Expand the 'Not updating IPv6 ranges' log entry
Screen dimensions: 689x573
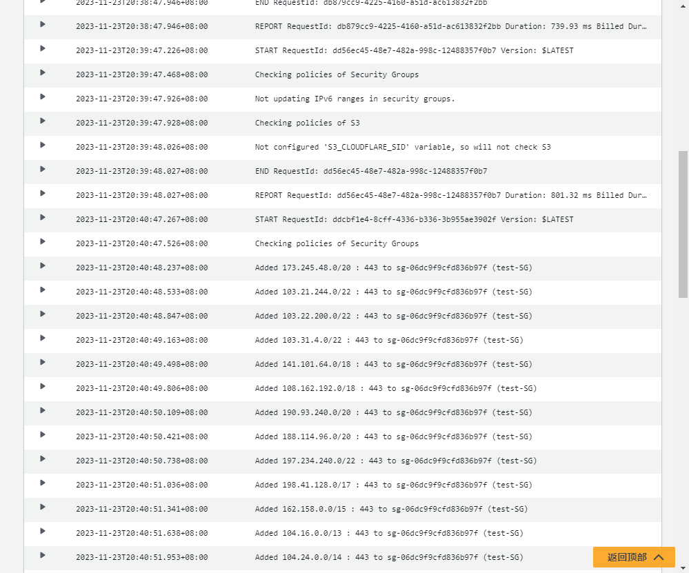coord(43,97)
